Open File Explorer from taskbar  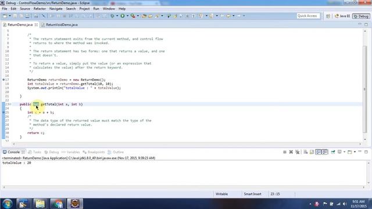point(40,204)
